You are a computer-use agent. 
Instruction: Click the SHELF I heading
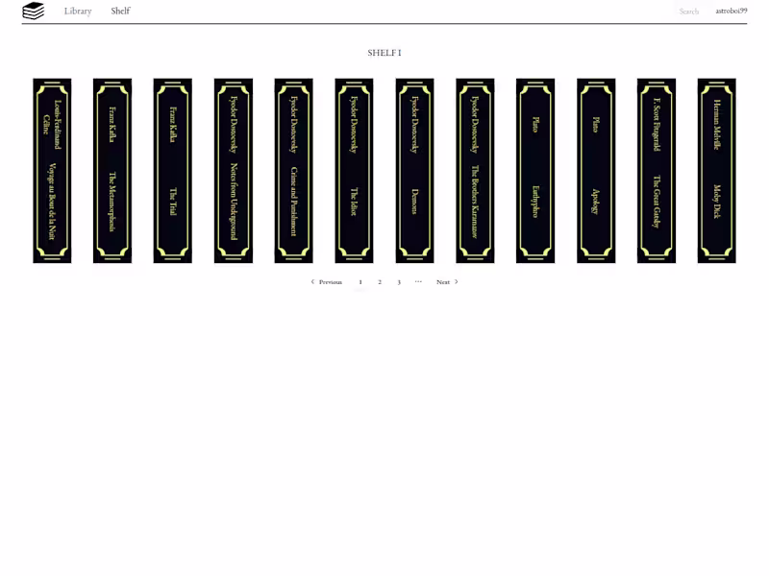(x=384, y=53)
